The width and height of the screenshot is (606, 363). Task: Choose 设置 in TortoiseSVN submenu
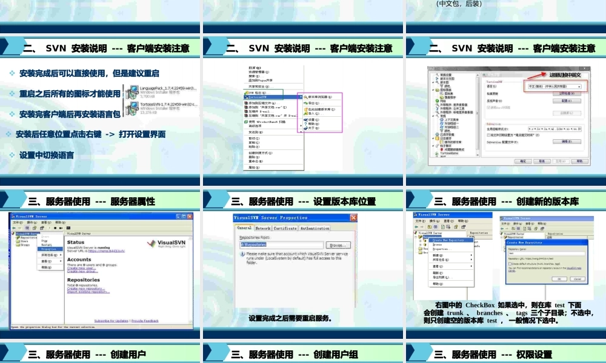313,120
